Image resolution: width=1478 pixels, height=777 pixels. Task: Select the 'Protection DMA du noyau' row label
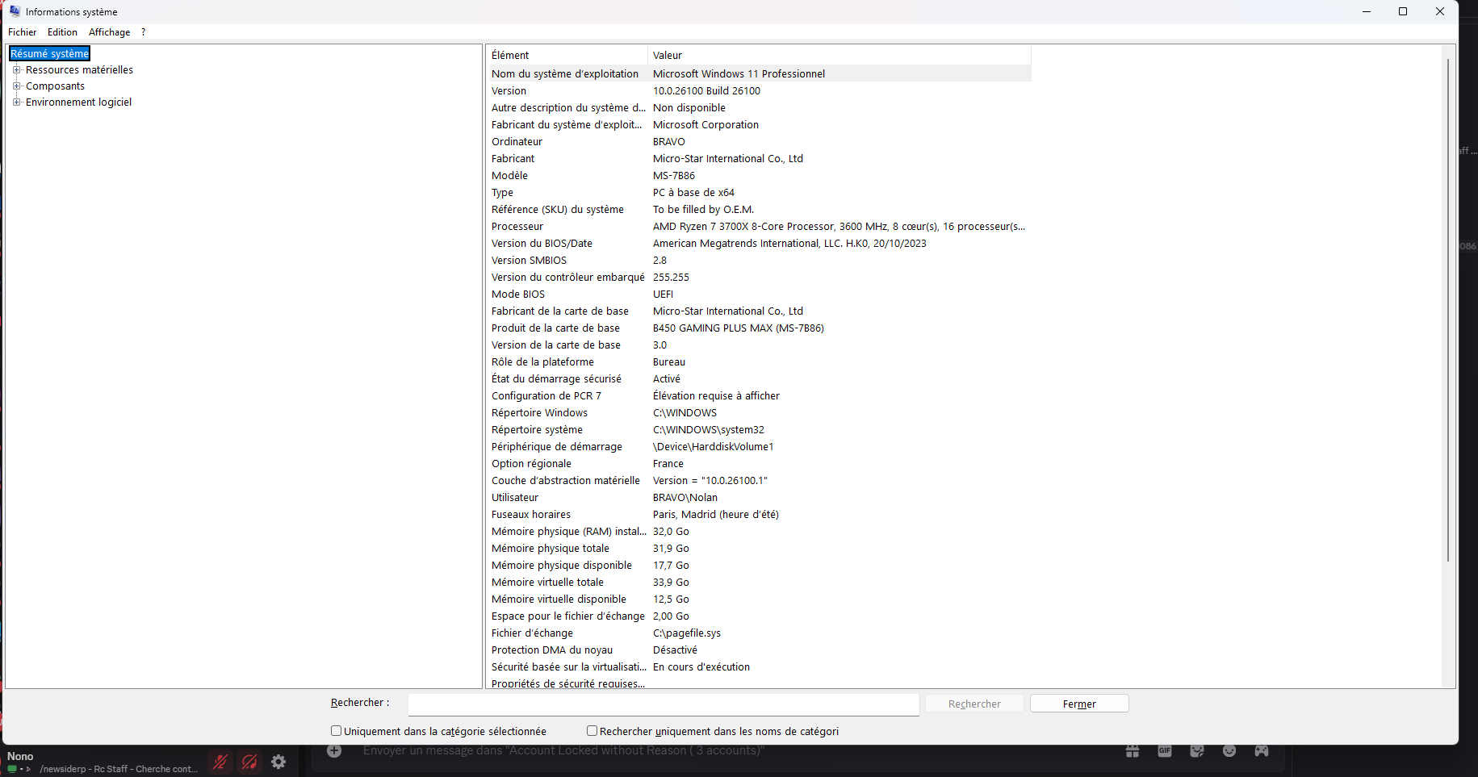click(552, 650)
